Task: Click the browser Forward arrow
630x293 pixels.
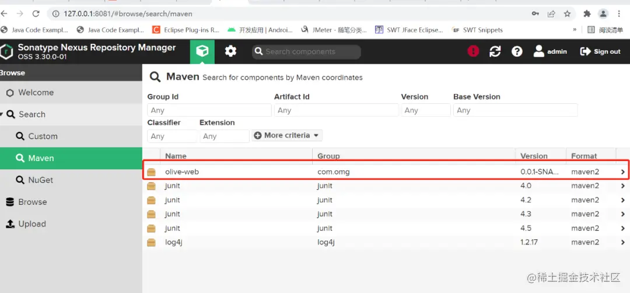Action: (20, 13)
